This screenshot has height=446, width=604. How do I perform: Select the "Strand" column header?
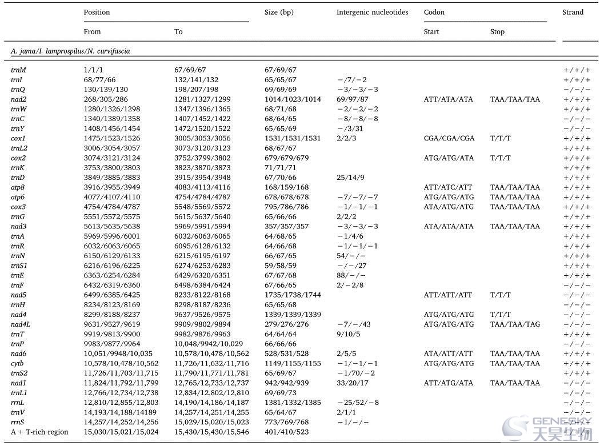coord(573,13)
